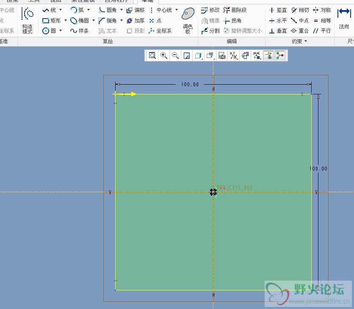
Task: Select the Point (点) sketch tool
Action: tap(155, 21)
